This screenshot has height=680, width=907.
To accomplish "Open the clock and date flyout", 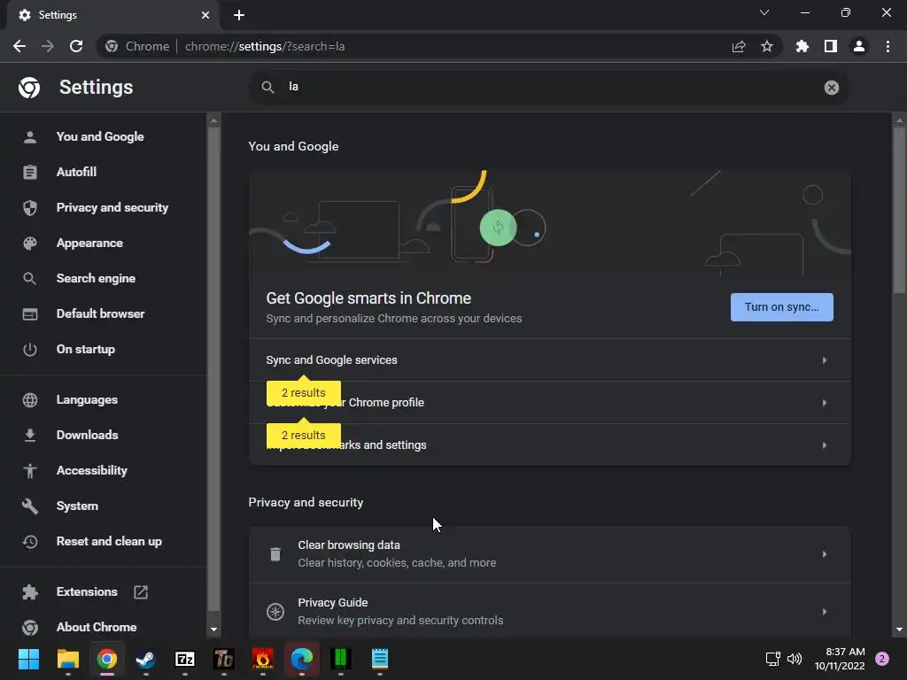I will click(x=840, y=659).
